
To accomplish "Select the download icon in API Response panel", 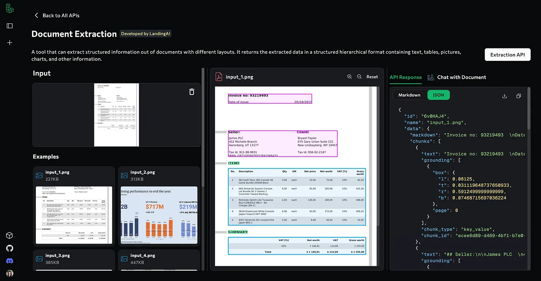I will [504, 96].
